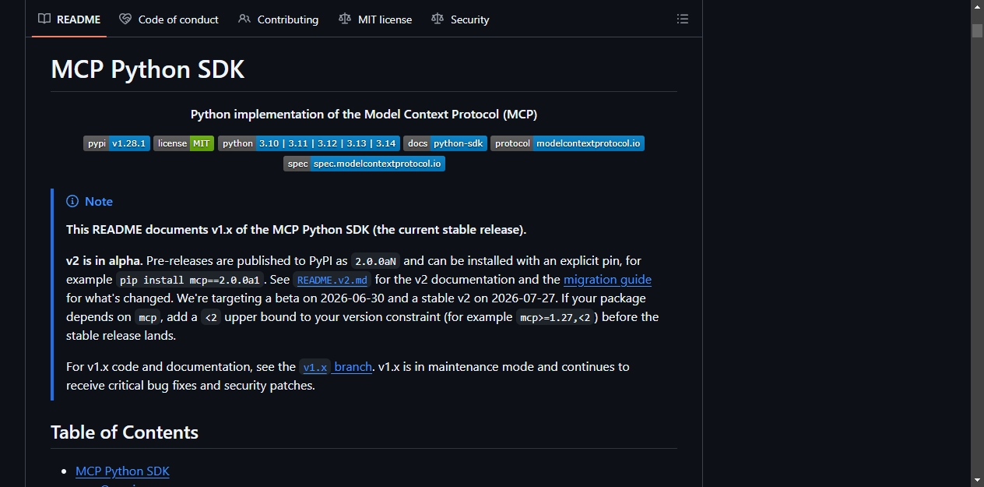Switch to Code of conduct tab

169,19
